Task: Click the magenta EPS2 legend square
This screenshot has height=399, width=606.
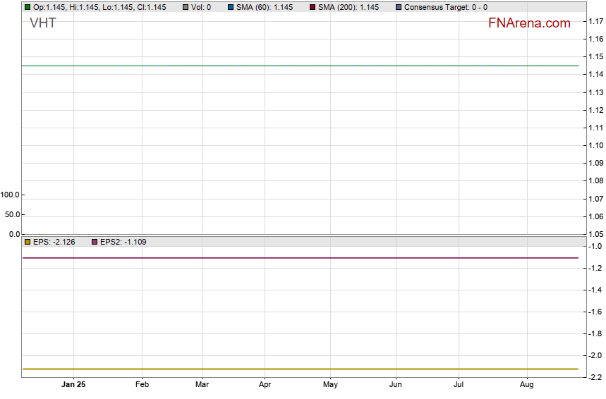Action: 95,242
